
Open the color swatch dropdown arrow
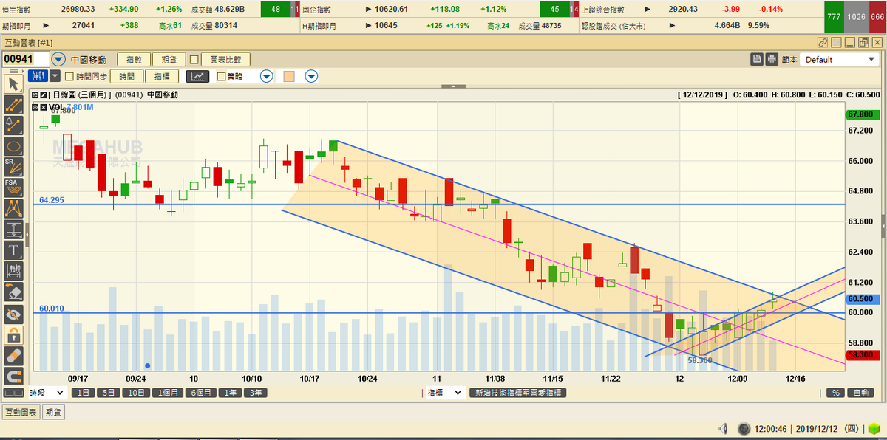click(311, 76)
